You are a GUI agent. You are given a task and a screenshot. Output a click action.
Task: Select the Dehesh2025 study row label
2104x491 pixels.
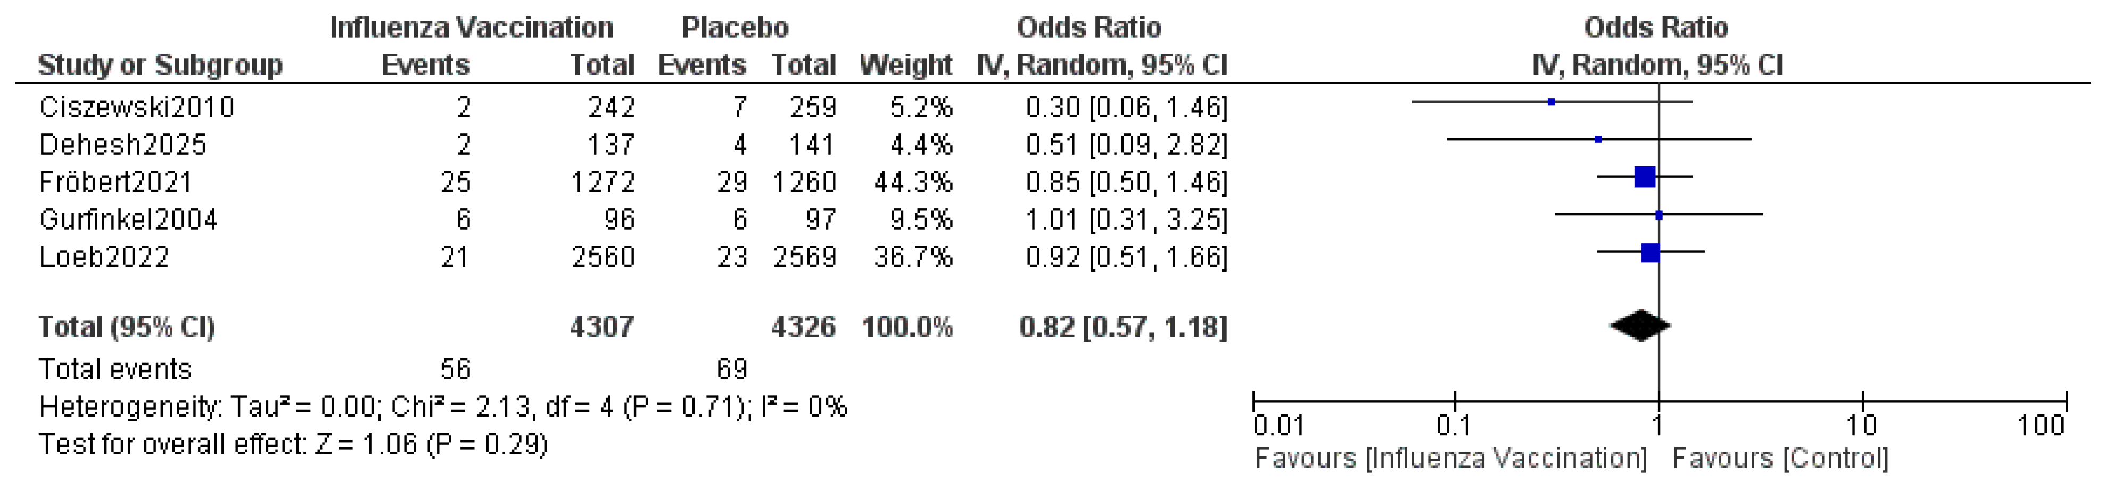click(122, 145)
